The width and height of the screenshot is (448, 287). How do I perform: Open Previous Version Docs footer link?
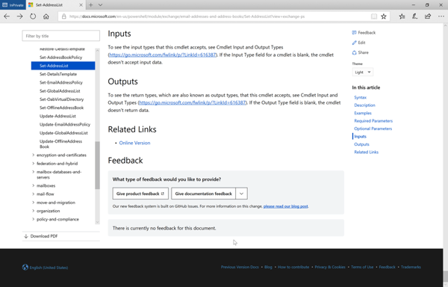click(x=240, y=267)
